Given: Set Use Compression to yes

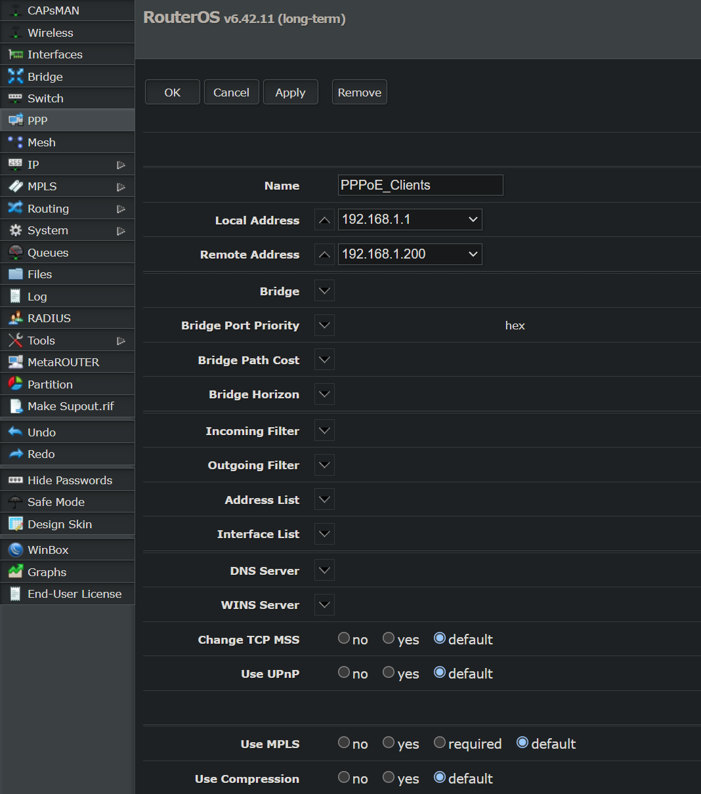Looking at the screenshot, I should [389, 777].
